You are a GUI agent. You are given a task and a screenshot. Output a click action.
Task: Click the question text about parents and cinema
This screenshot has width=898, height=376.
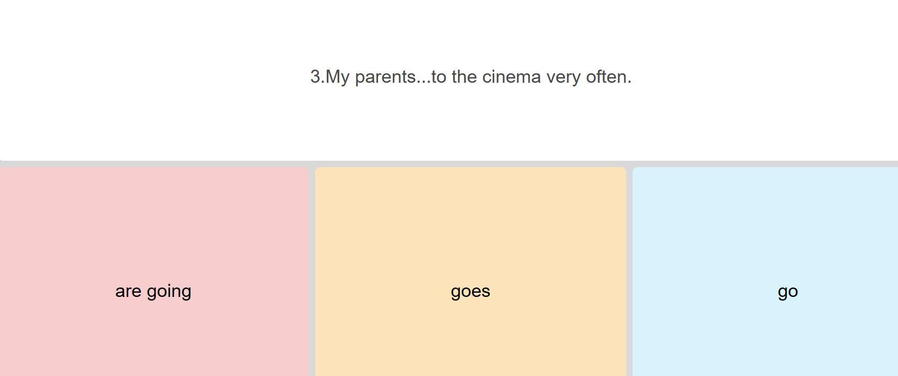click(x=471, y=77)
